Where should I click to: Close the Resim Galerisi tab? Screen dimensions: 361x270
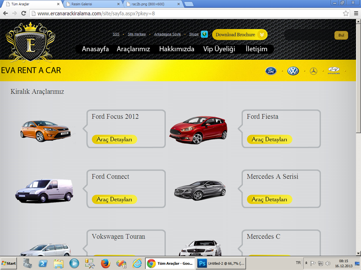pos(118,4)
